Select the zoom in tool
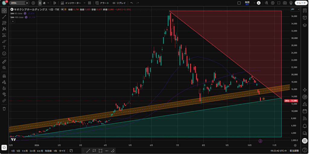Screen dimensions: 309x154 (4, 68)
